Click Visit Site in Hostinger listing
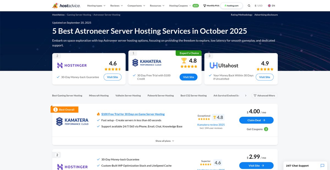The height and width of the screenshot is (170, 330). click(x=256, y=166)
